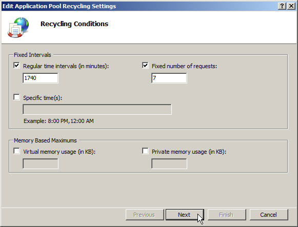298x227 pixels.
Task: Click the help question mark button
Action: point(282,6)
